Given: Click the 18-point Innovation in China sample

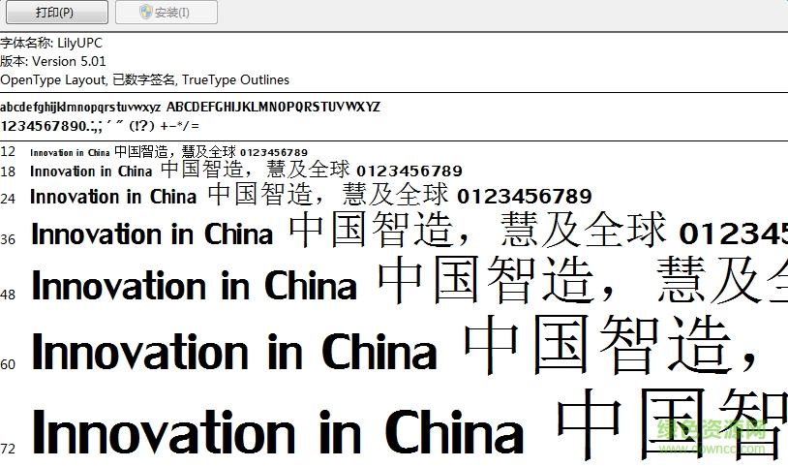Looking at the screenshot, I should 91,171.
